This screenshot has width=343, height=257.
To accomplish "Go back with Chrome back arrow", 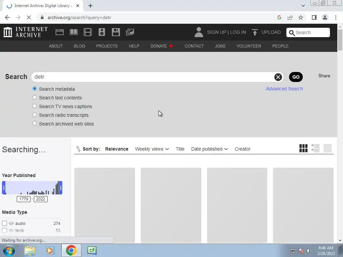I will coord(7,17).
